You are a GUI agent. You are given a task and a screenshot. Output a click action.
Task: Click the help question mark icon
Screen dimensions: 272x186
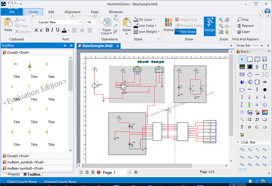[267, 11]
